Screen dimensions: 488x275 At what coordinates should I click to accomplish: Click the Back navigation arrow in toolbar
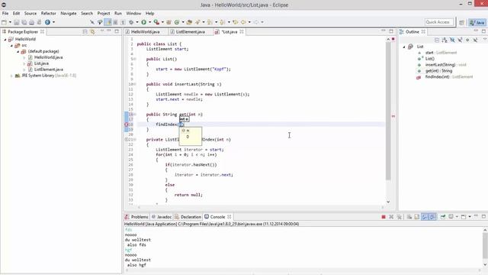click(x=243, y=22)
